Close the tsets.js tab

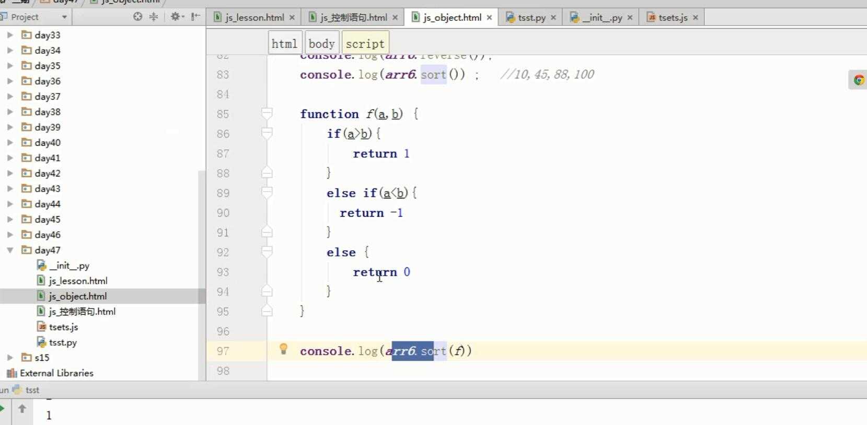[x=696, y=18]
